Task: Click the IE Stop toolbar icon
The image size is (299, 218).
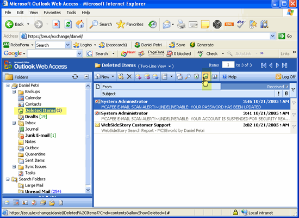Action: 56,25
